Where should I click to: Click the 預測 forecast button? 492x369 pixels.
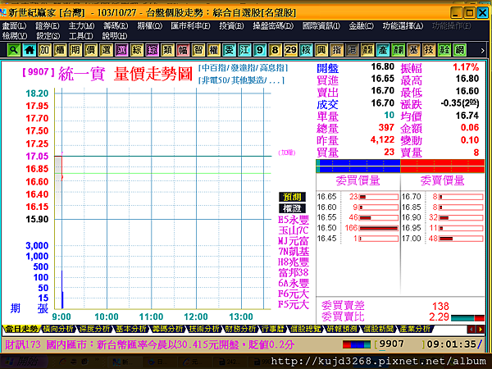(292, 197)
